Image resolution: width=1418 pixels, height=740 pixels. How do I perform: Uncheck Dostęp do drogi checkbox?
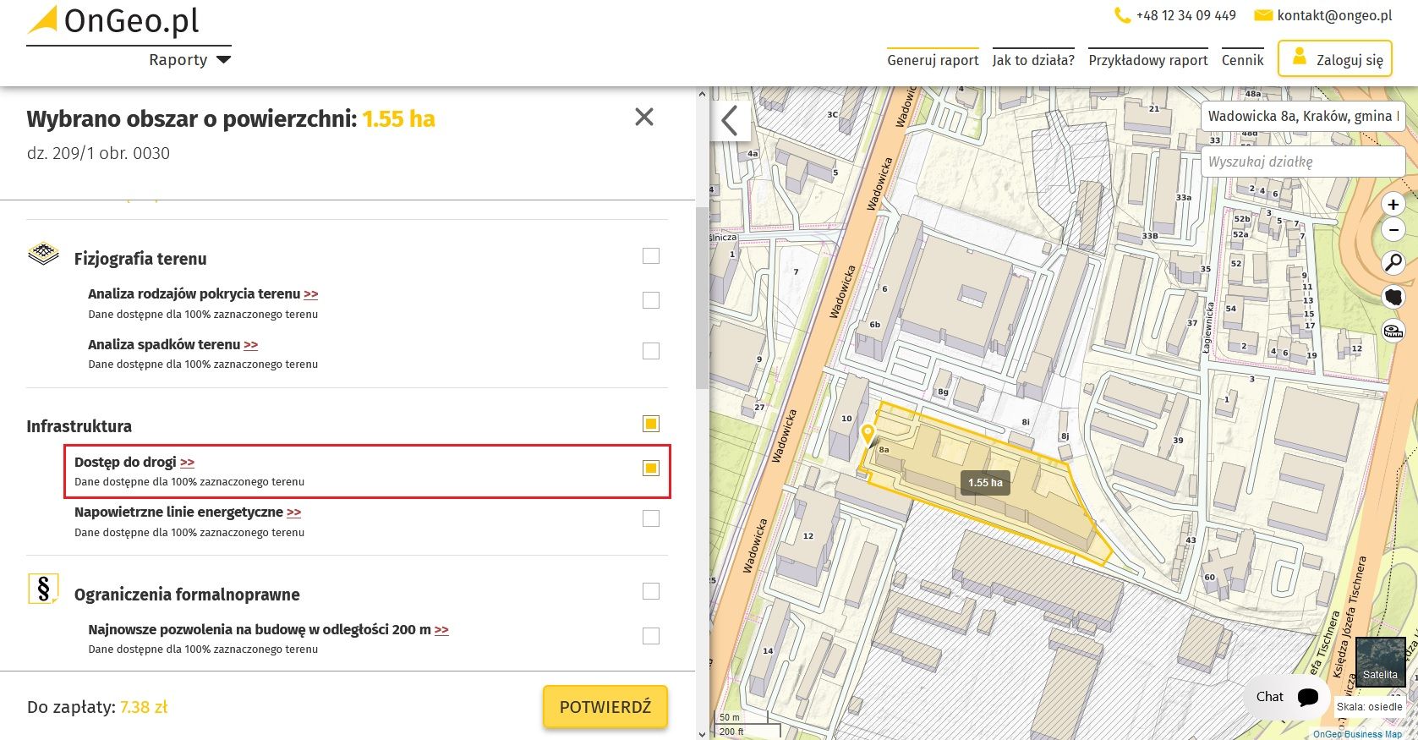[650, 468]
